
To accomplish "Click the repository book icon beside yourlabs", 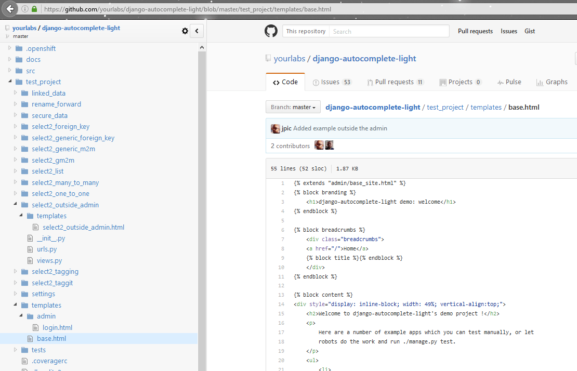I will pos(267,58).
